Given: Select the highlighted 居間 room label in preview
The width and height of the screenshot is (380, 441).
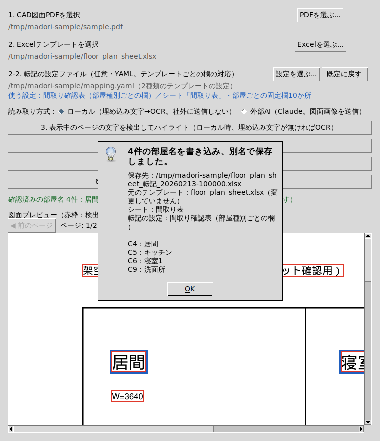Looking at the screenshot, I should click(x=129, y=362).
